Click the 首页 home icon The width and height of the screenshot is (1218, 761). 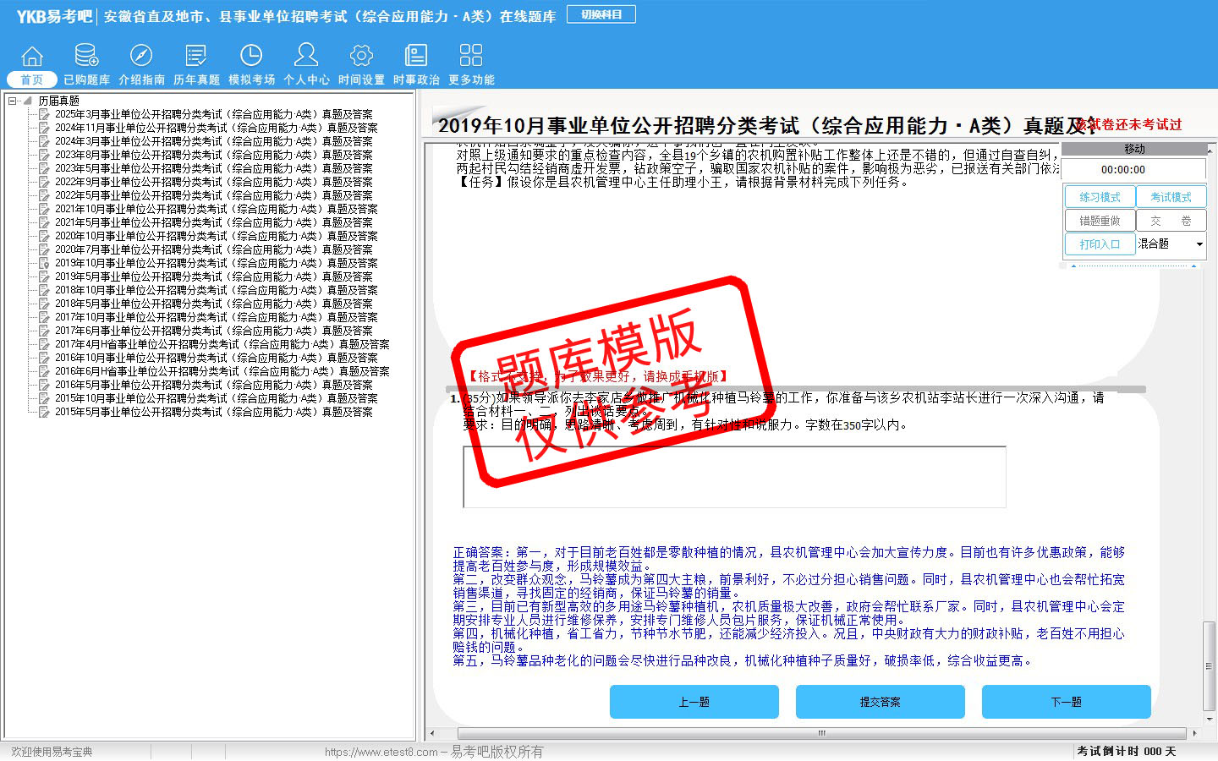pos(32,57)
